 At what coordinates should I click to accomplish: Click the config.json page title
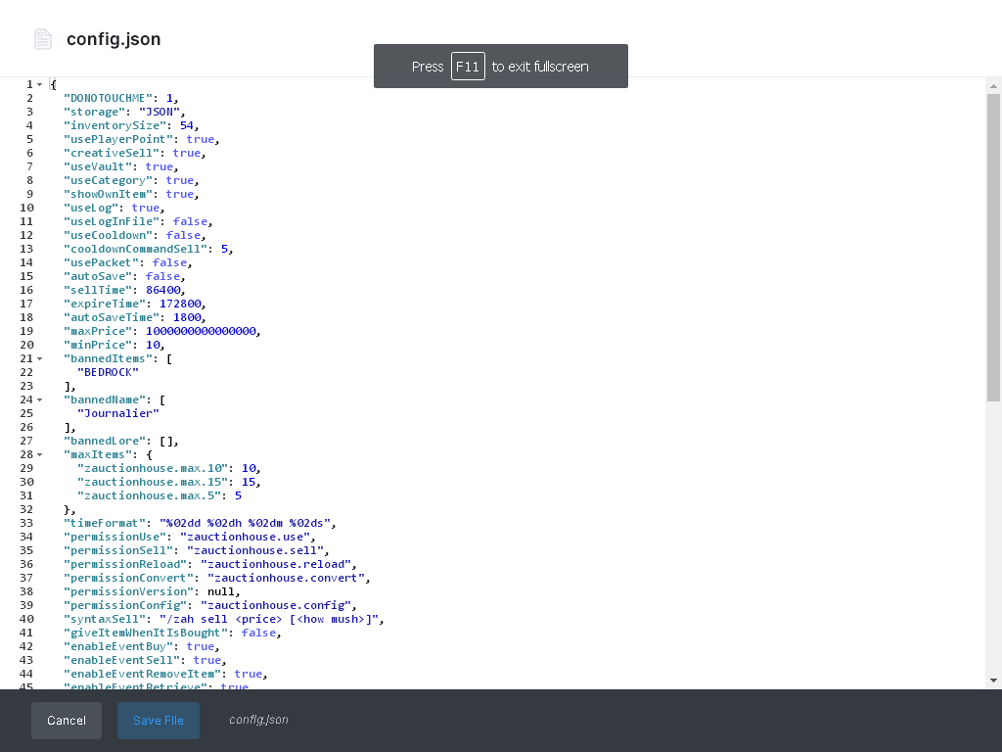pos(114,39)
